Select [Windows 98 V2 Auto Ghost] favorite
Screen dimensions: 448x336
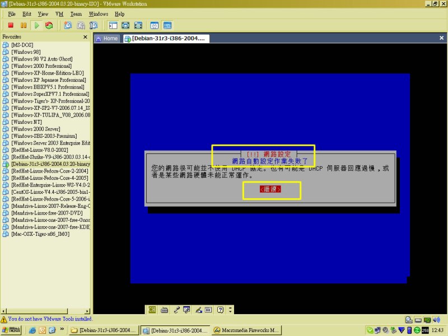click(42, 59)
